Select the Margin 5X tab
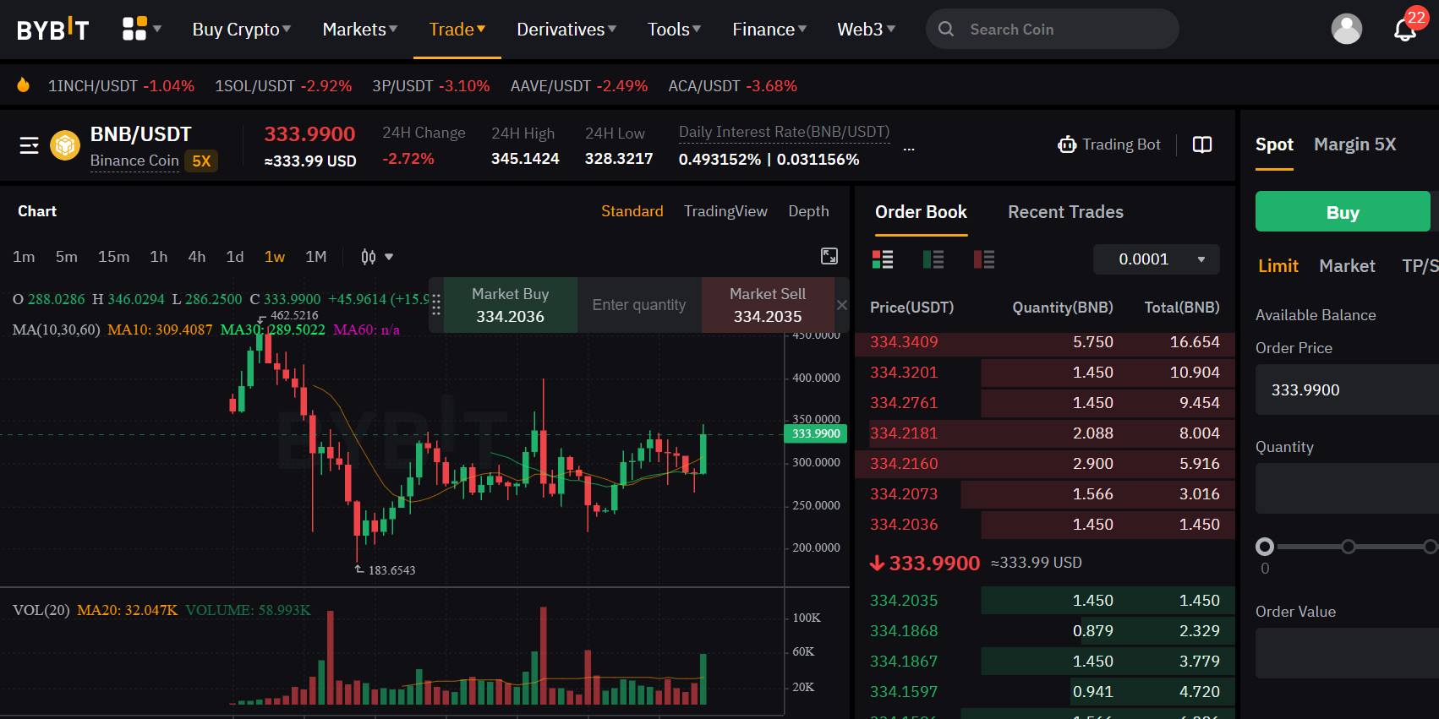This screenshot has height=719, width=1439. (1354, 144)
